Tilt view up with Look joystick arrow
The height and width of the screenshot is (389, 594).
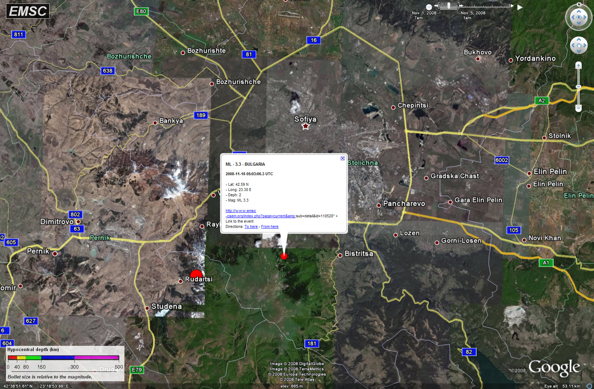pos(579,11)
